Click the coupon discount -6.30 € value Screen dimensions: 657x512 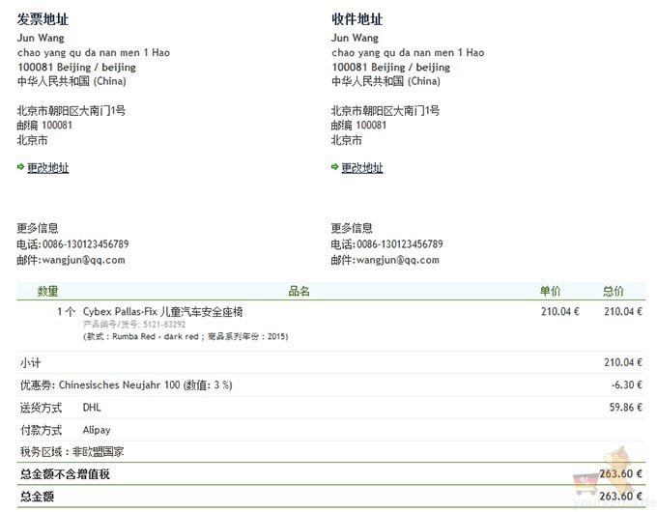[627, 385]
